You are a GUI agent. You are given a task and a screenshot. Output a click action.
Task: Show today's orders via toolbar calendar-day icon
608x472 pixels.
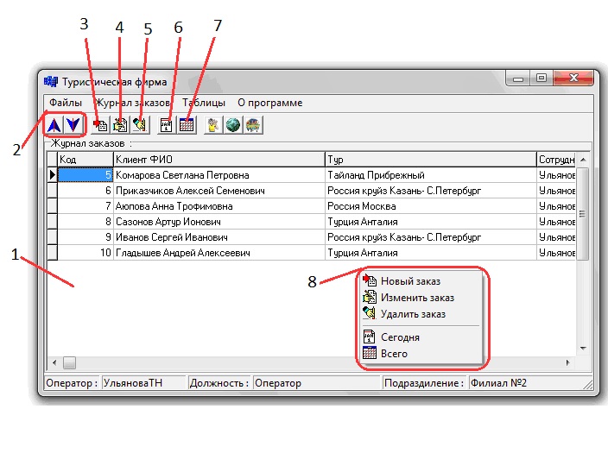167,126
